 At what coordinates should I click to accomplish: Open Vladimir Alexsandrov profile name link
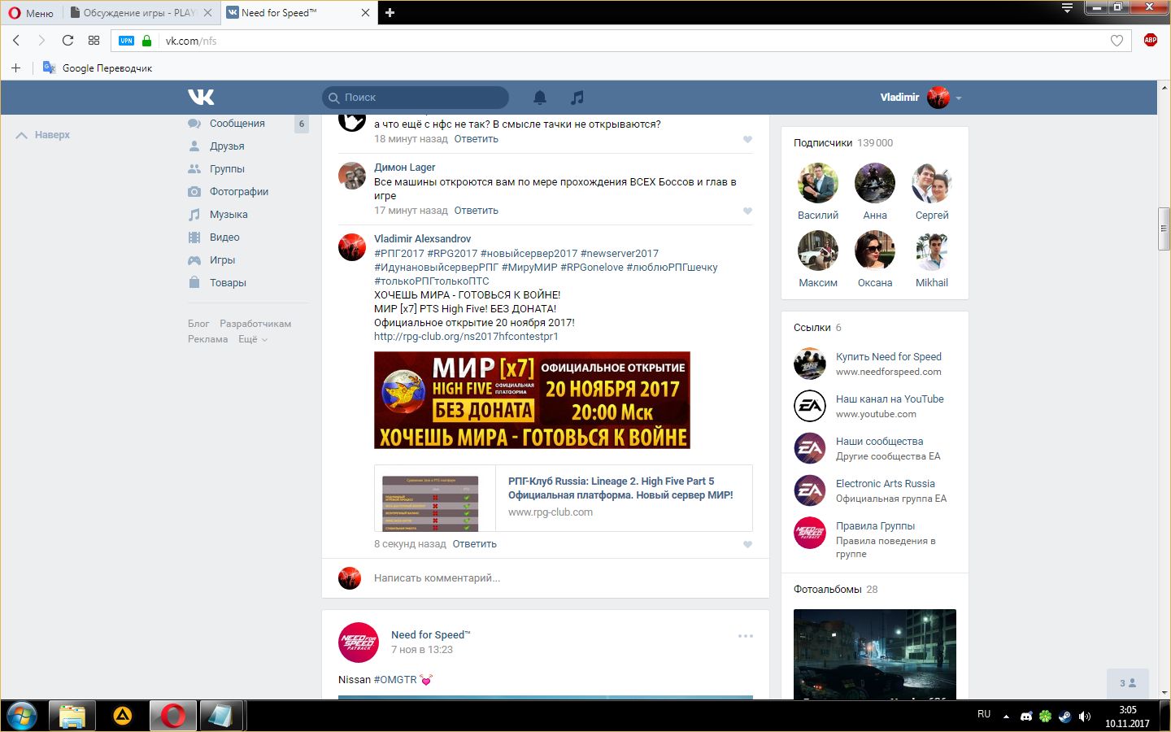[422, 239]
